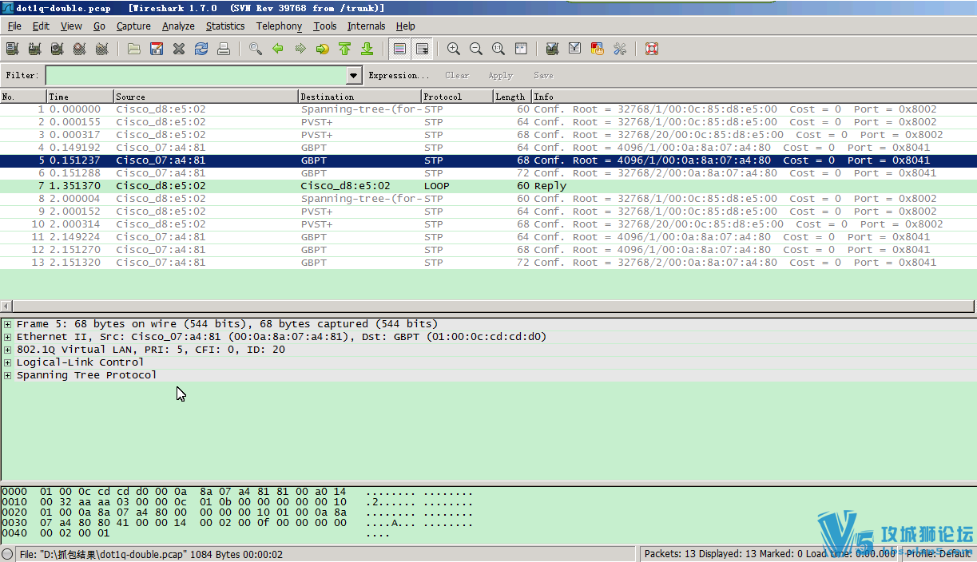Toggle auto scroll in live capture

422,49
